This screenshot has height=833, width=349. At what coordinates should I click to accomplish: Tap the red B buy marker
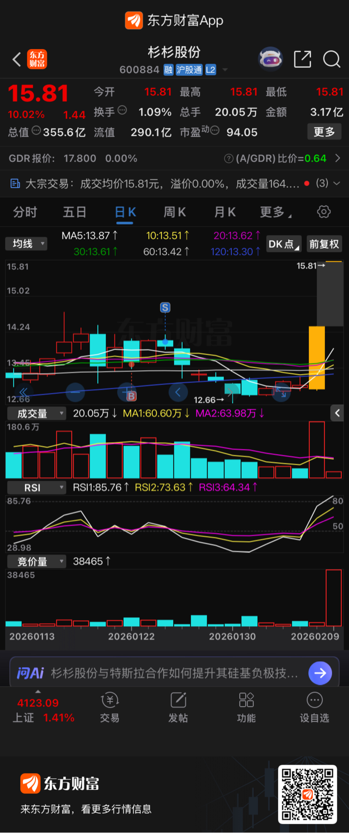click(131, 396)
